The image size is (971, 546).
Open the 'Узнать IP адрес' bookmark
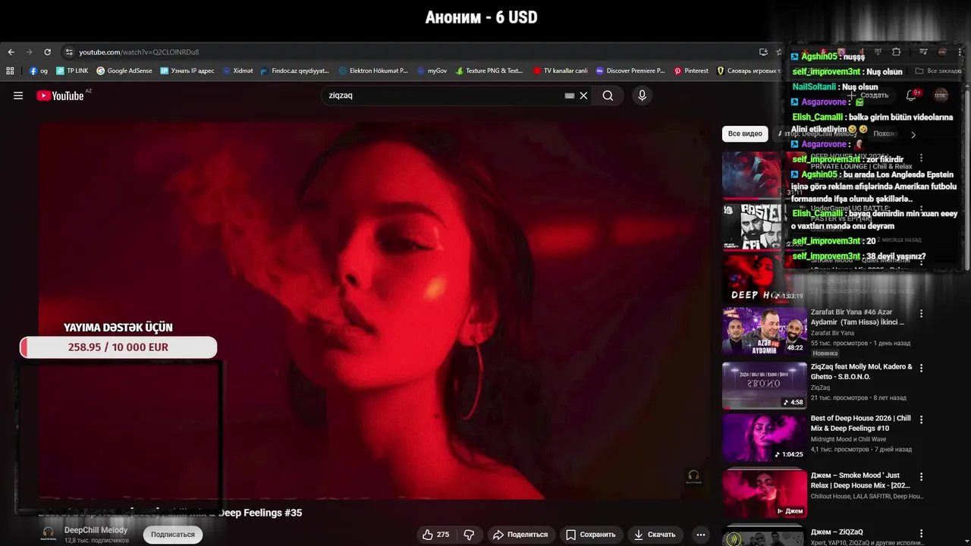tap(187, 71)
